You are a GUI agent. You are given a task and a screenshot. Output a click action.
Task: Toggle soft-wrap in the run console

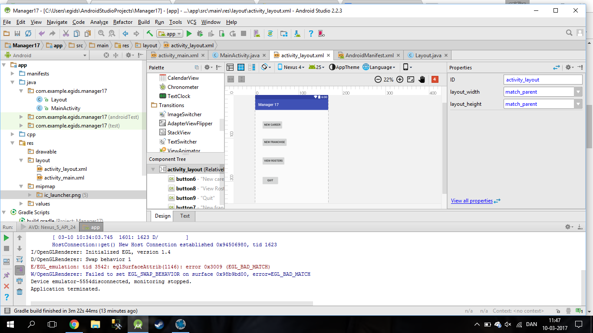tap(20, 259)
